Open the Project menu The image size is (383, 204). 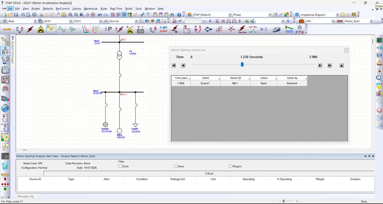(x=36, y=8)
